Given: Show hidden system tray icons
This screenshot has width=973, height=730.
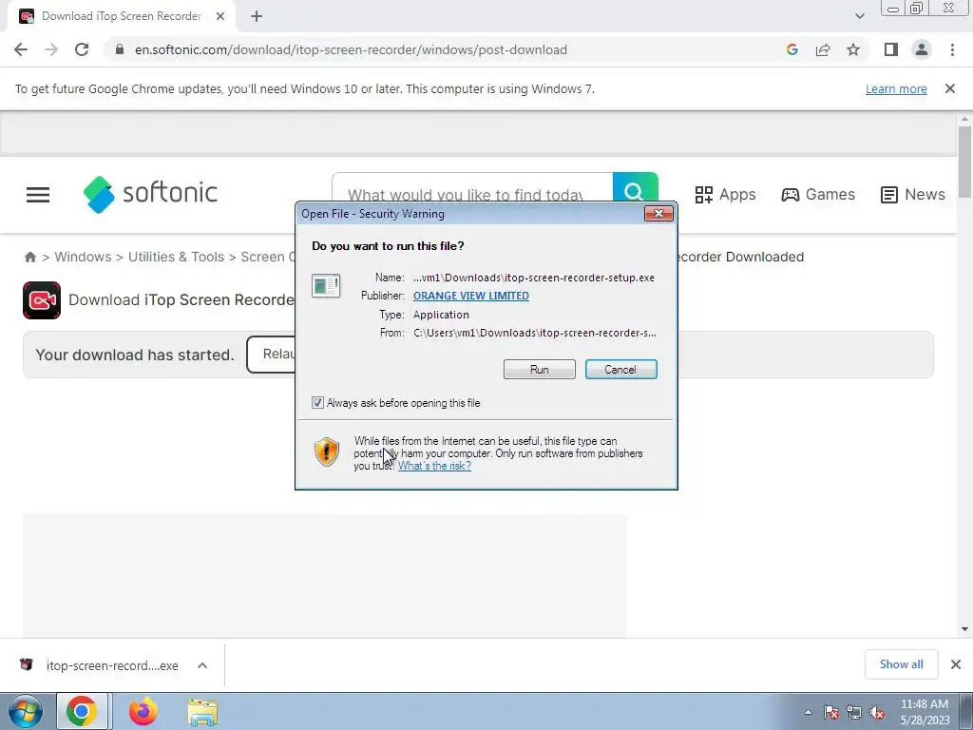Looking at the screenshot, I should coord(808,713).
